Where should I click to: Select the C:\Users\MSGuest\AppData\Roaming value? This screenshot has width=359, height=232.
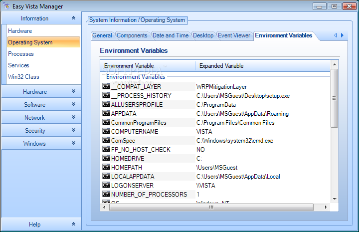pyautogui.click(x=242, y=114)
